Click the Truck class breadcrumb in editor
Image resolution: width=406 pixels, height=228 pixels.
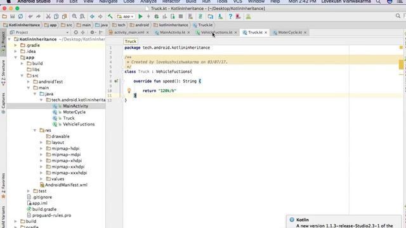coord(131,41)
